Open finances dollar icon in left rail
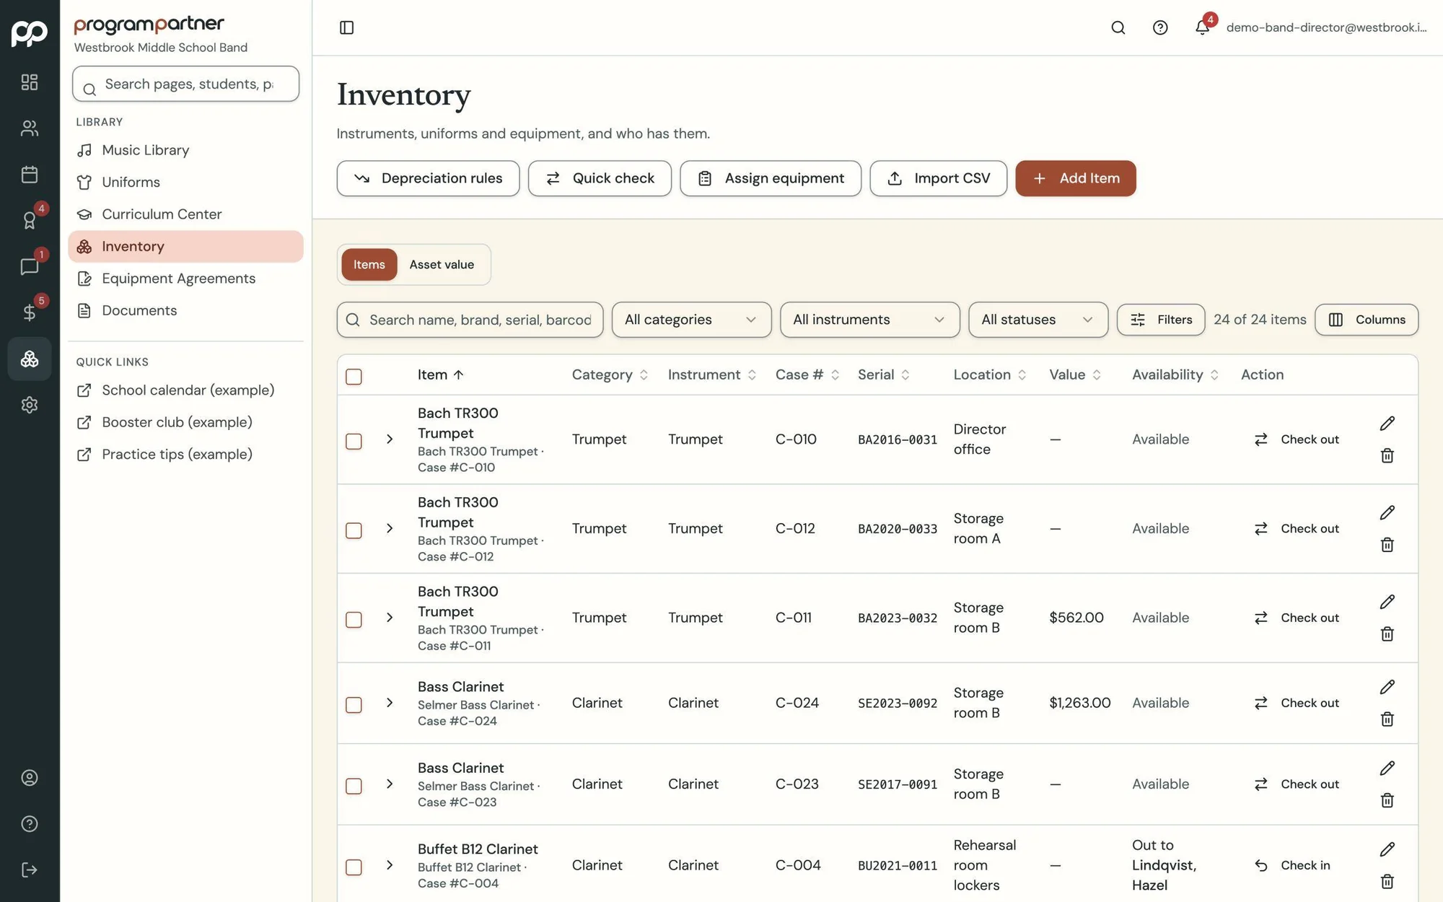This screenshot has height=902, width=1443. (30, 312)
